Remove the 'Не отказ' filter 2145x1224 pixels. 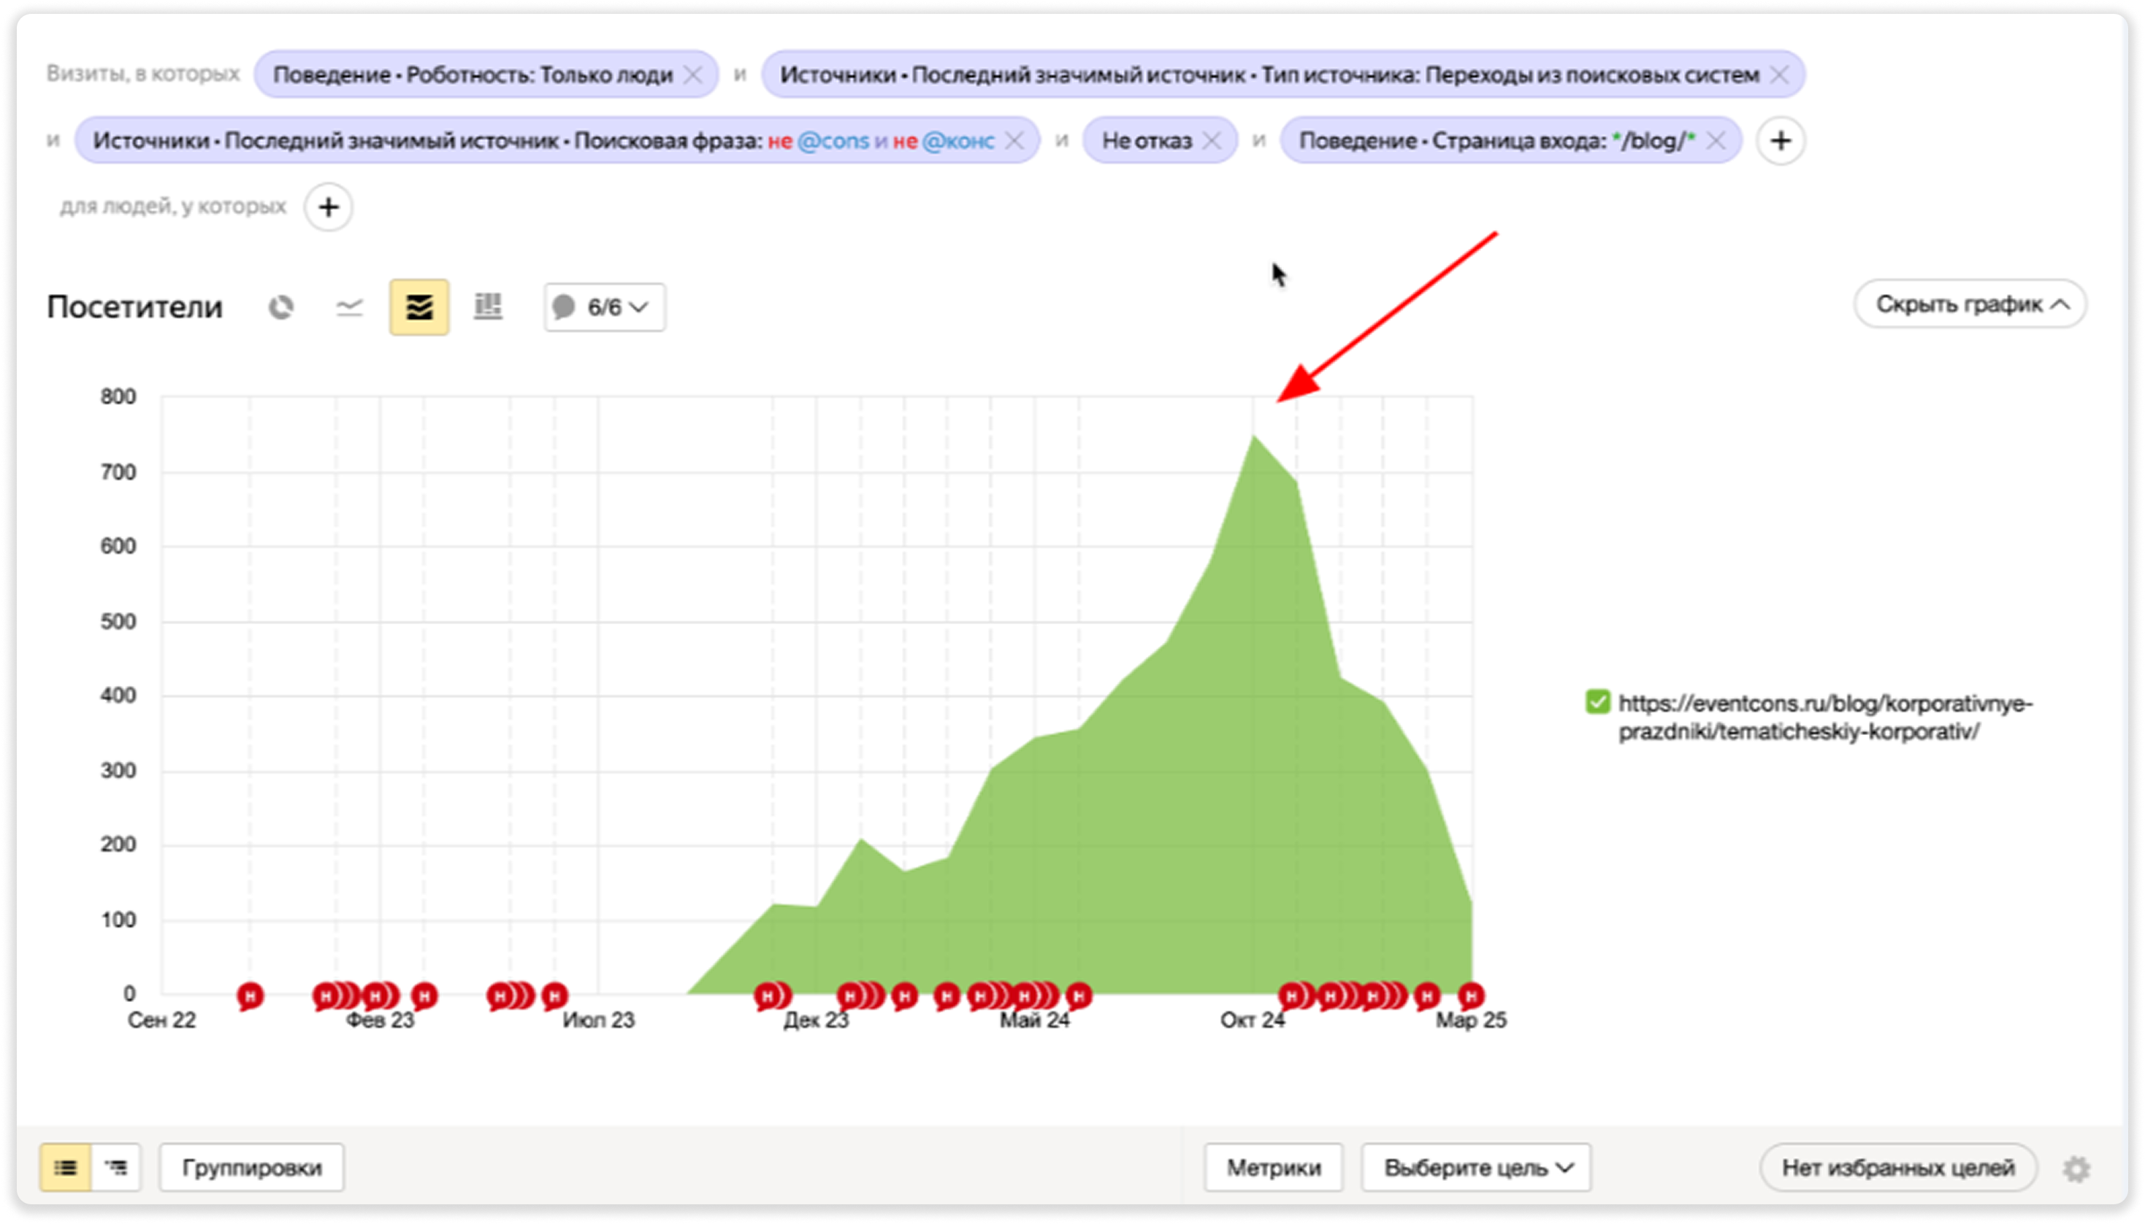coord(1212,142)
